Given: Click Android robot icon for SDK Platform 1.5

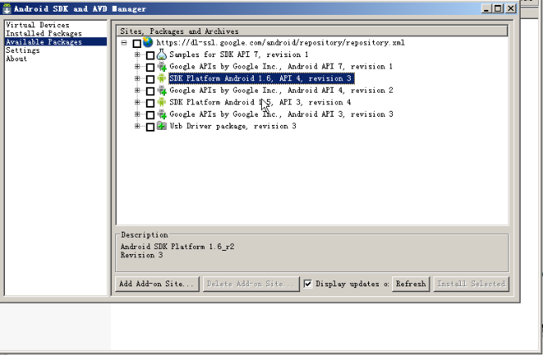Looking at the screenshot, I should click(x=162, y=102).
